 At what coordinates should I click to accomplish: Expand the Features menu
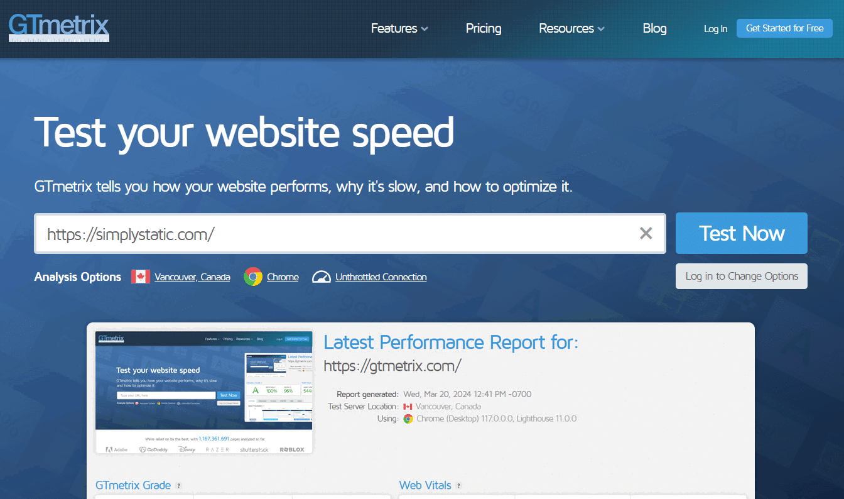399,28
